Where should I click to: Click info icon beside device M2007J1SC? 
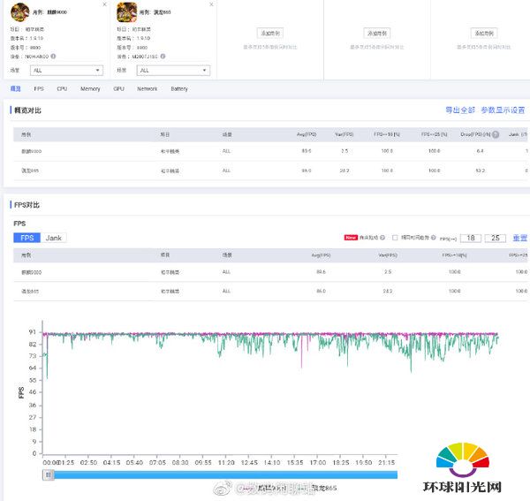click(163, 57)
